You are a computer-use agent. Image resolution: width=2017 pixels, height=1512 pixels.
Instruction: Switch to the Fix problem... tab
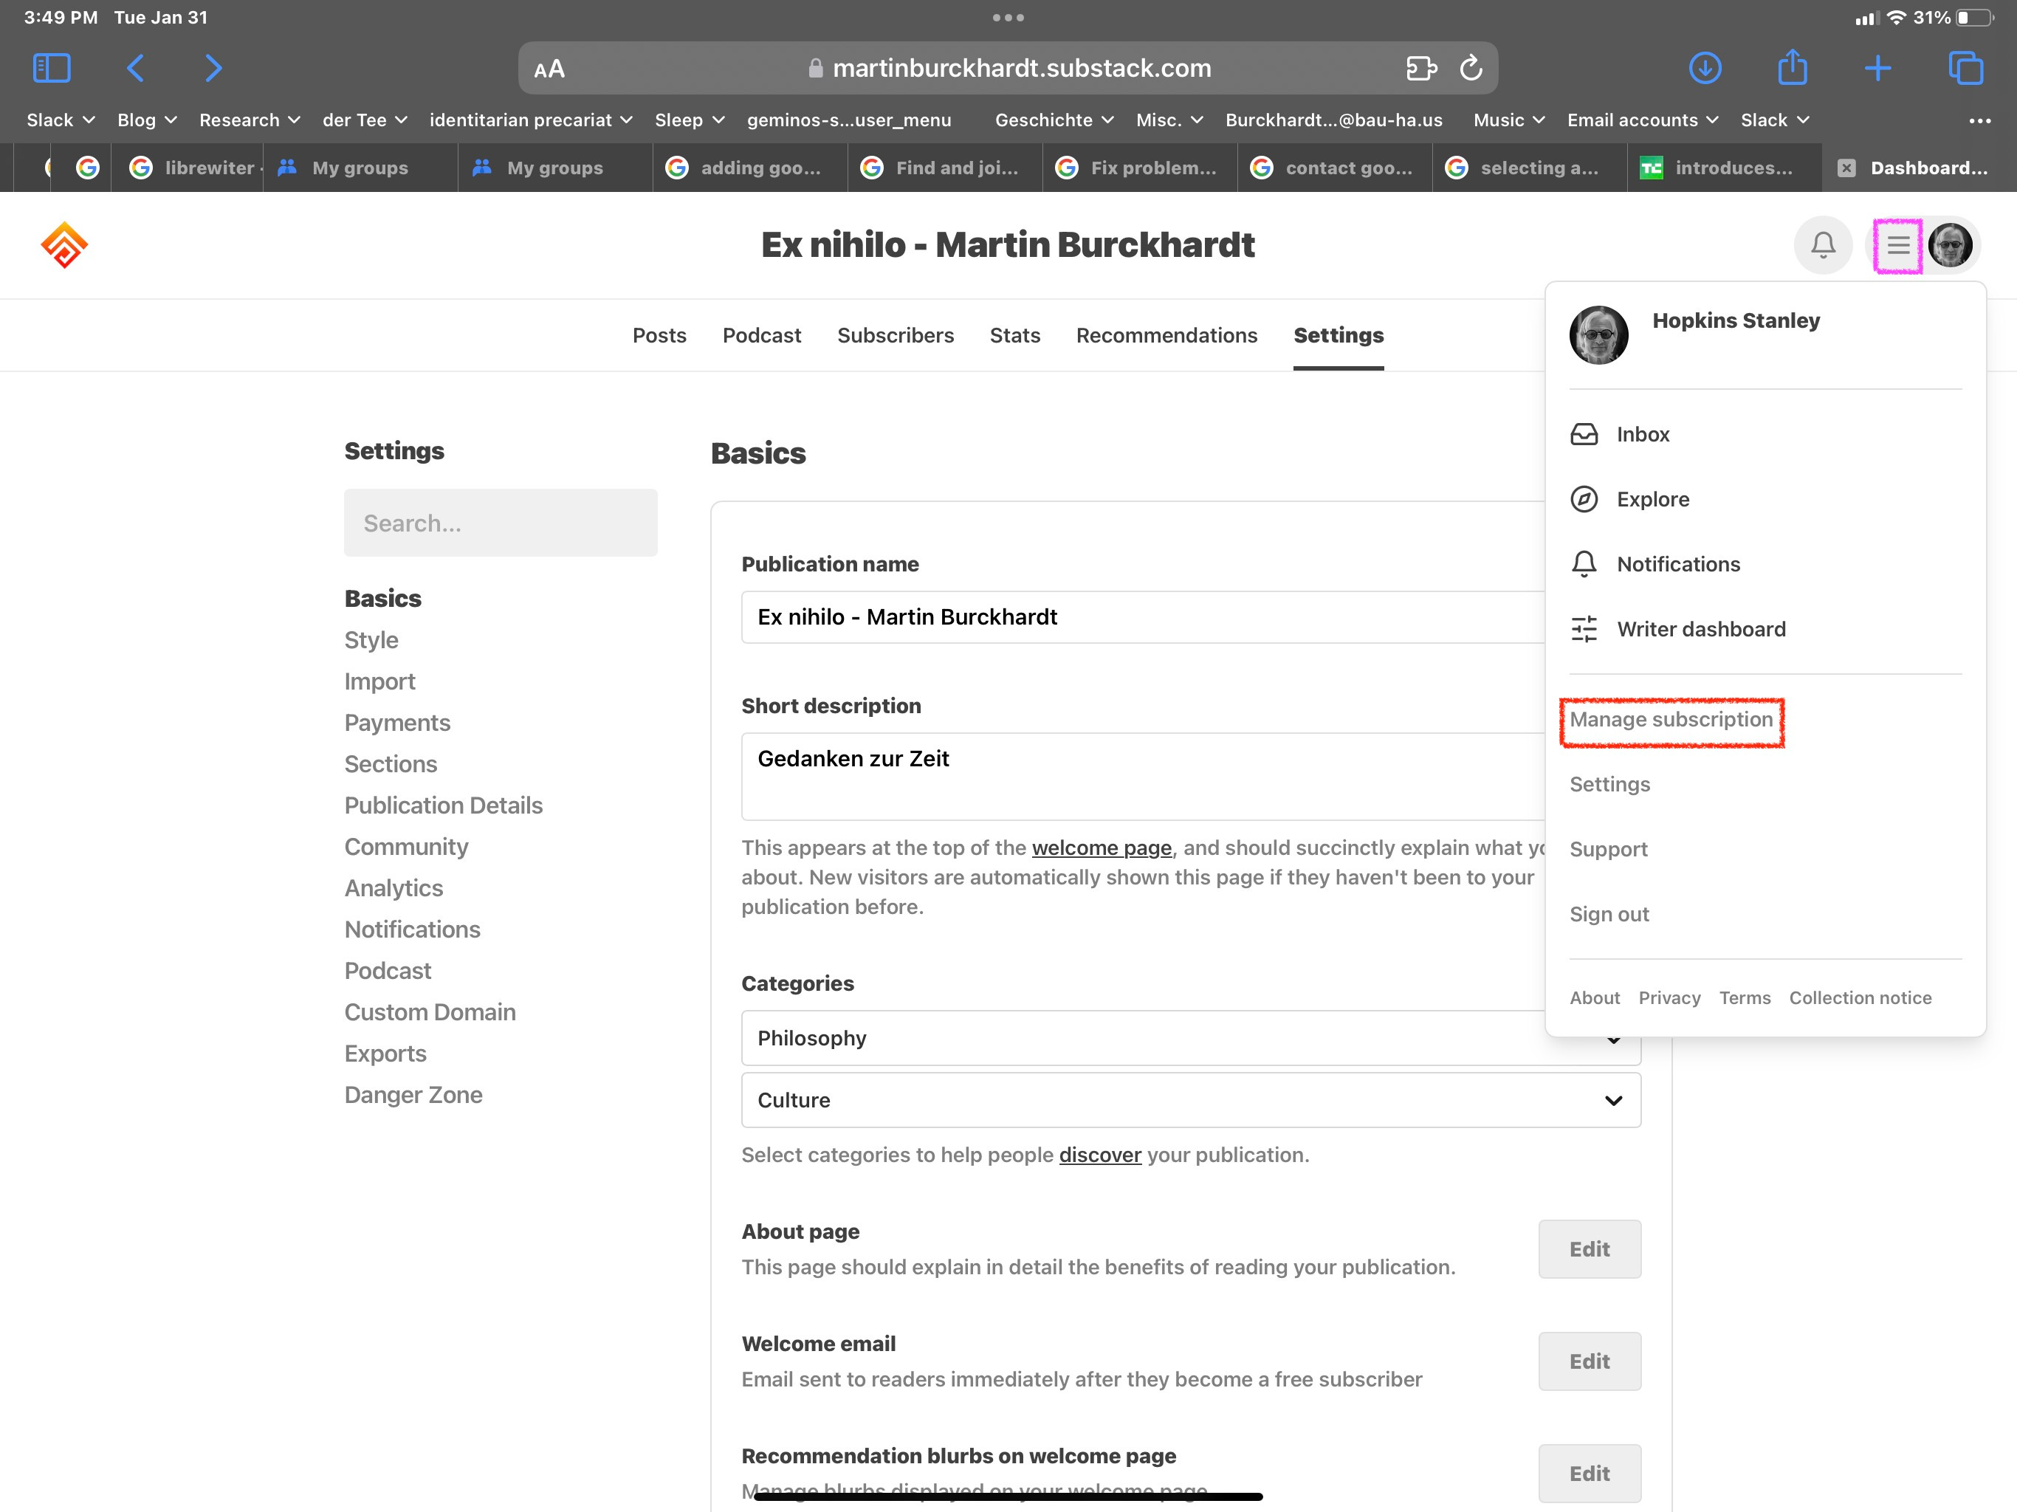tap(1139, 168)
